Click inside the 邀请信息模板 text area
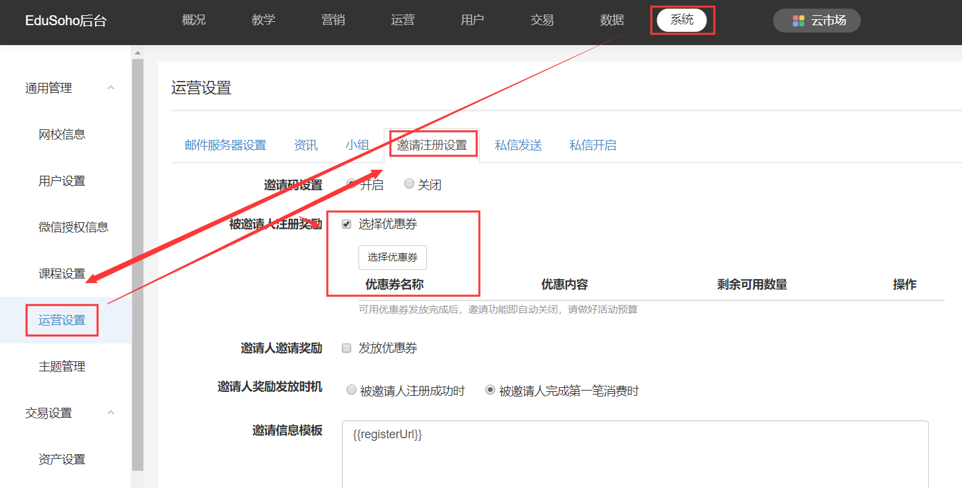Viewport: 962px width, 488px height. [x=634, y=457]
